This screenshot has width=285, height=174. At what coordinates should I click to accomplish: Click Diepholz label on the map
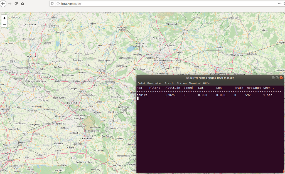(60, 32)
